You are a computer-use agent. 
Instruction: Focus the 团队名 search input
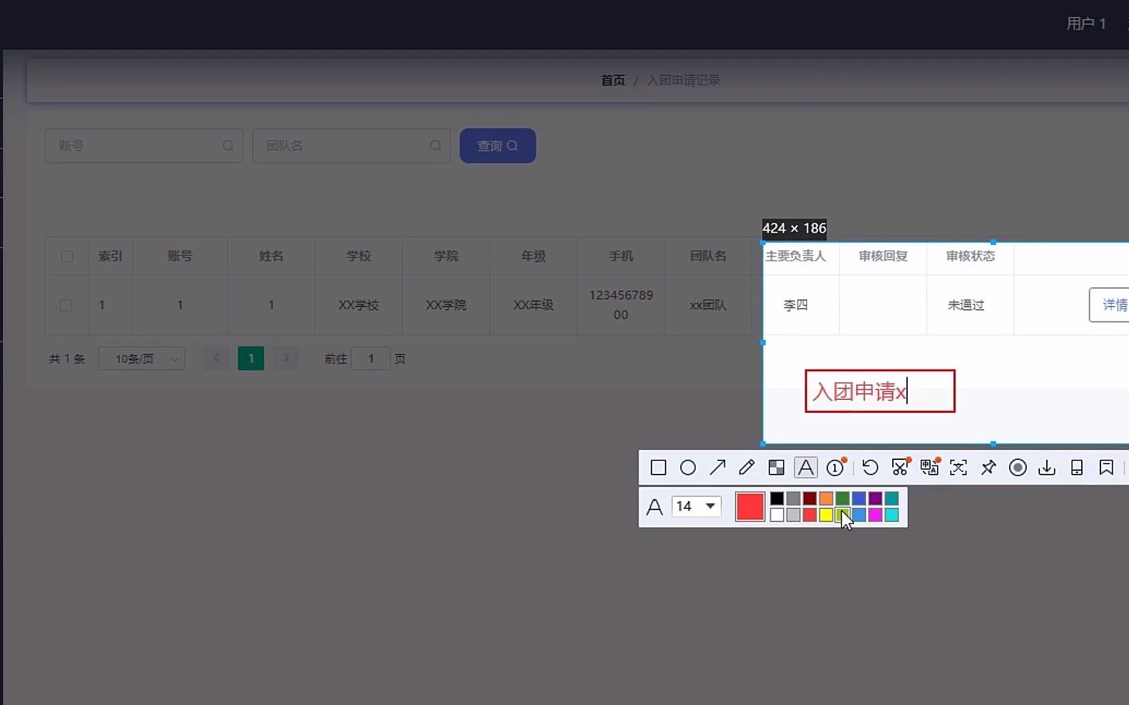[351, 145]
